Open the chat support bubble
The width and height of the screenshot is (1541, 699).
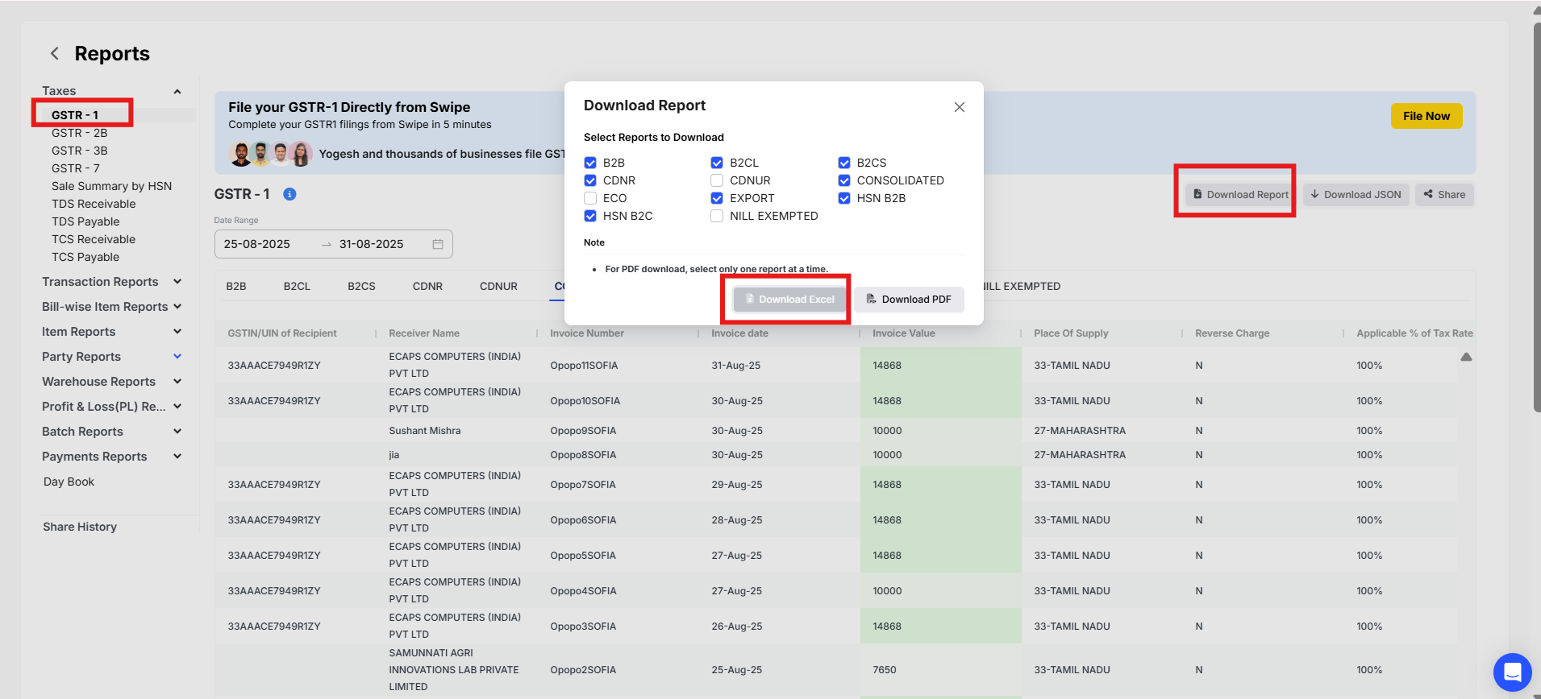pyautogui.click(x=1512, y=672)
